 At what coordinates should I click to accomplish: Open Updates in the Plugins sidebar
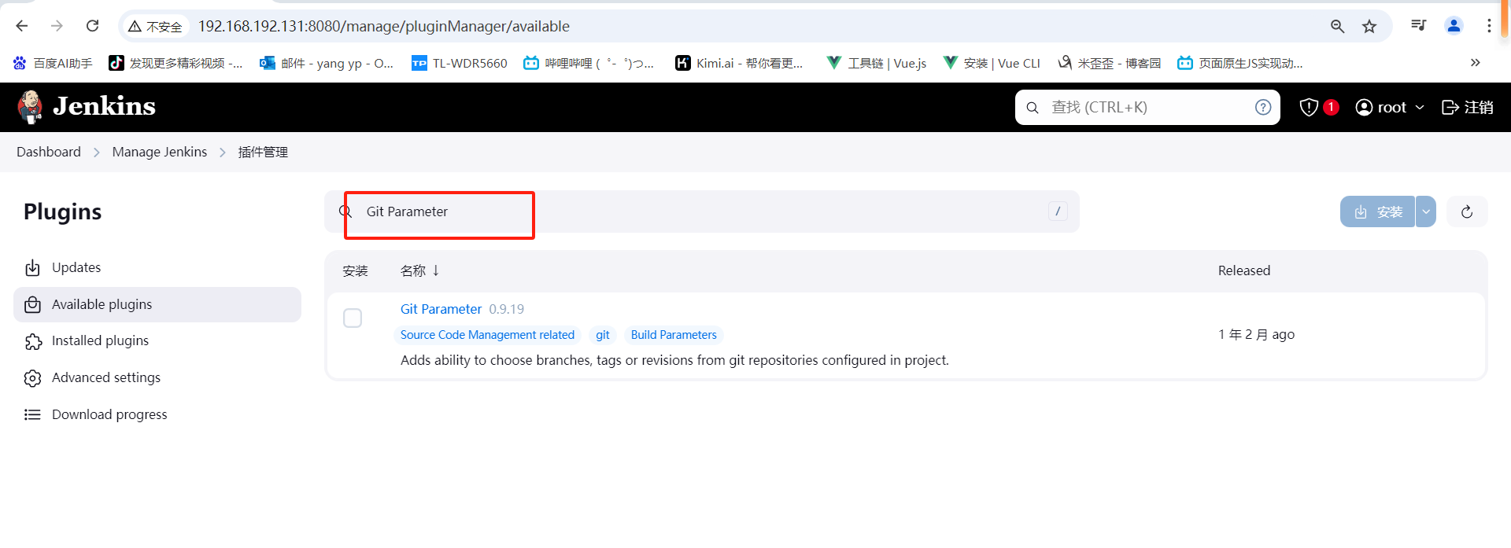[x=157, y=267]
